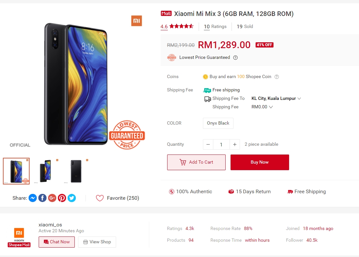Share via Facebook Messenger icon
This screenshot has height=257, width=359.
[x=33, y=198]
